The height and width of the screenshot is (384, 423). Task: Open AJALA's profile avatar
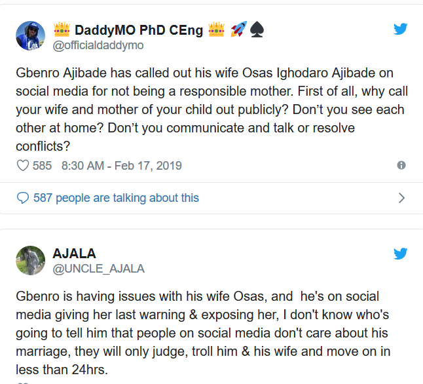pyautogui.click(x=31, y=260)
